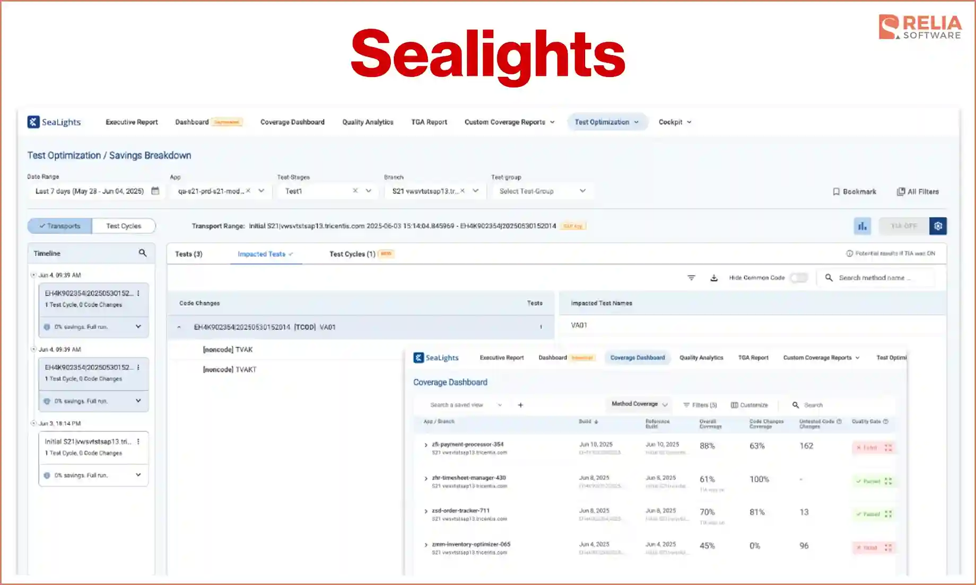Expand zmm-inventory-optimizer-065 row
This screenshot has height=585, width=976.
(425, 545)
